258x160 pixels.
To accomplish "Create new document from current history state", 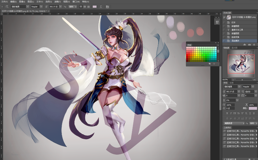I will [x=245, y=45].
